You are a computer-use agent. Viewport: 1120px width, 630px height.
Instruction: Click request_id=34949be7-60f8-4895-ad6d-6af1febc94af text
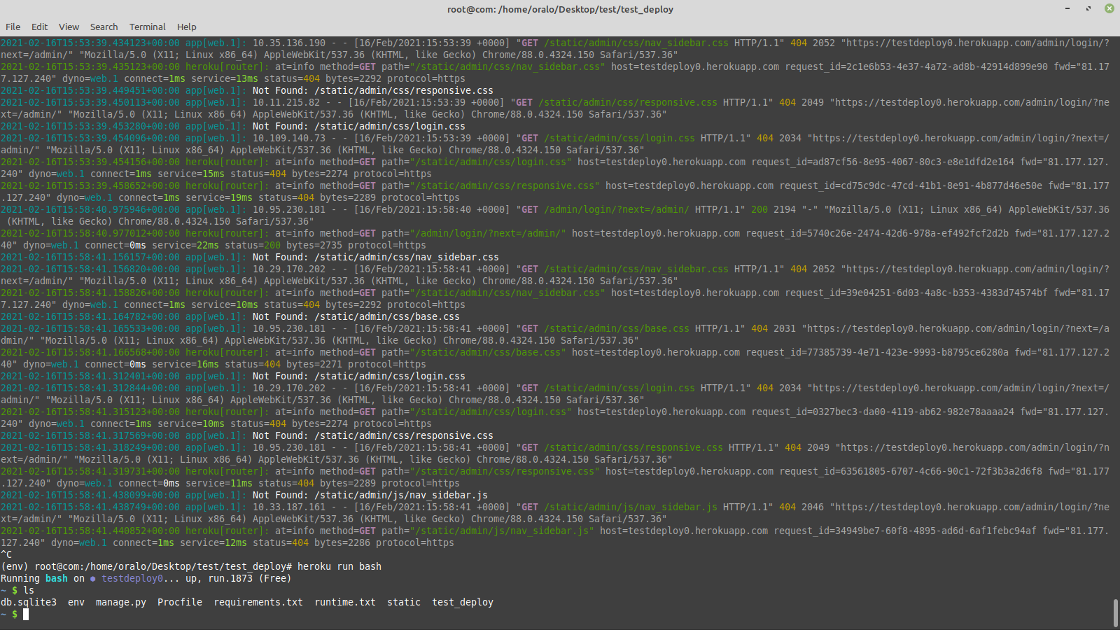tap(905, 531)
